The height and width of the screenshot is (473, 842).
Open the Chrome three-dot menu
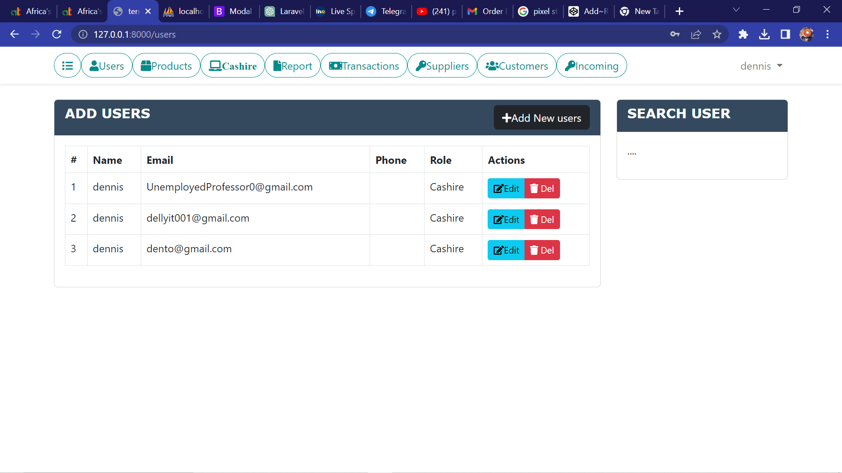click(828, 34)
